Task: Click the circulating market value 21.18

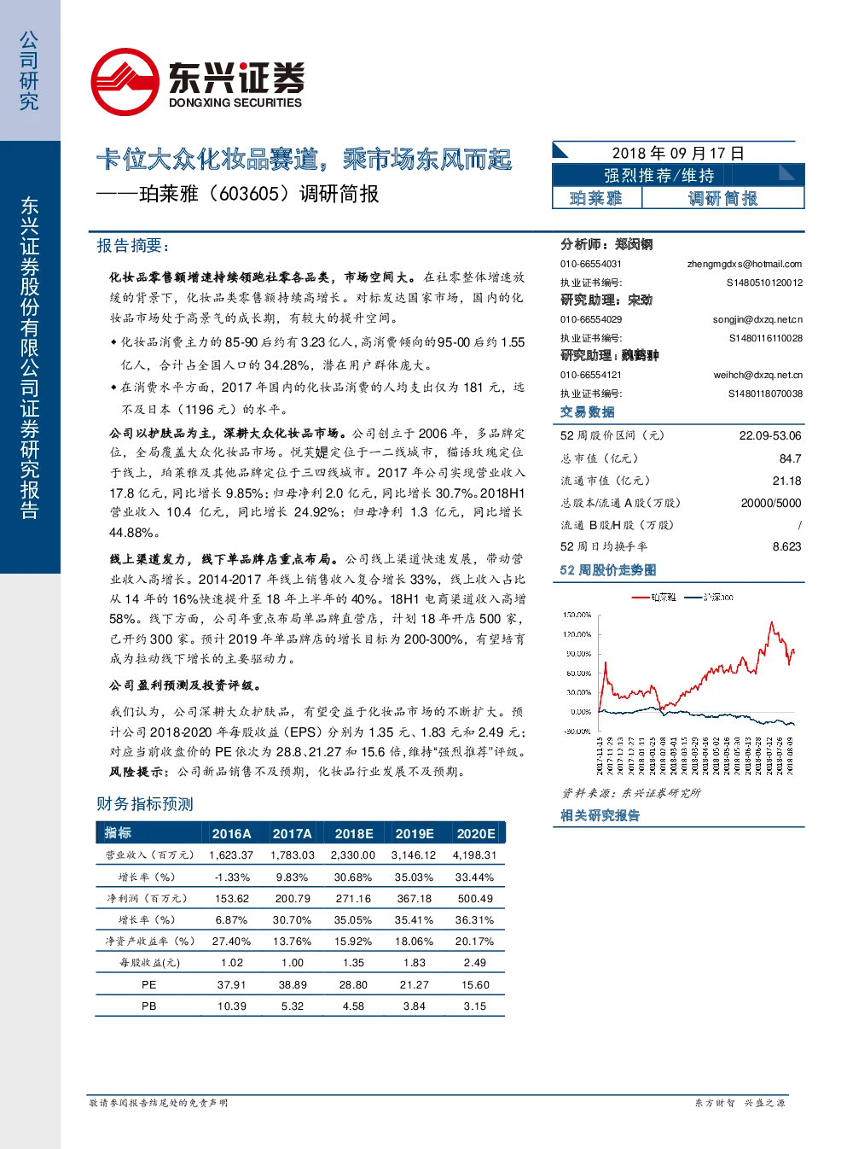Action: coord(787,481)
